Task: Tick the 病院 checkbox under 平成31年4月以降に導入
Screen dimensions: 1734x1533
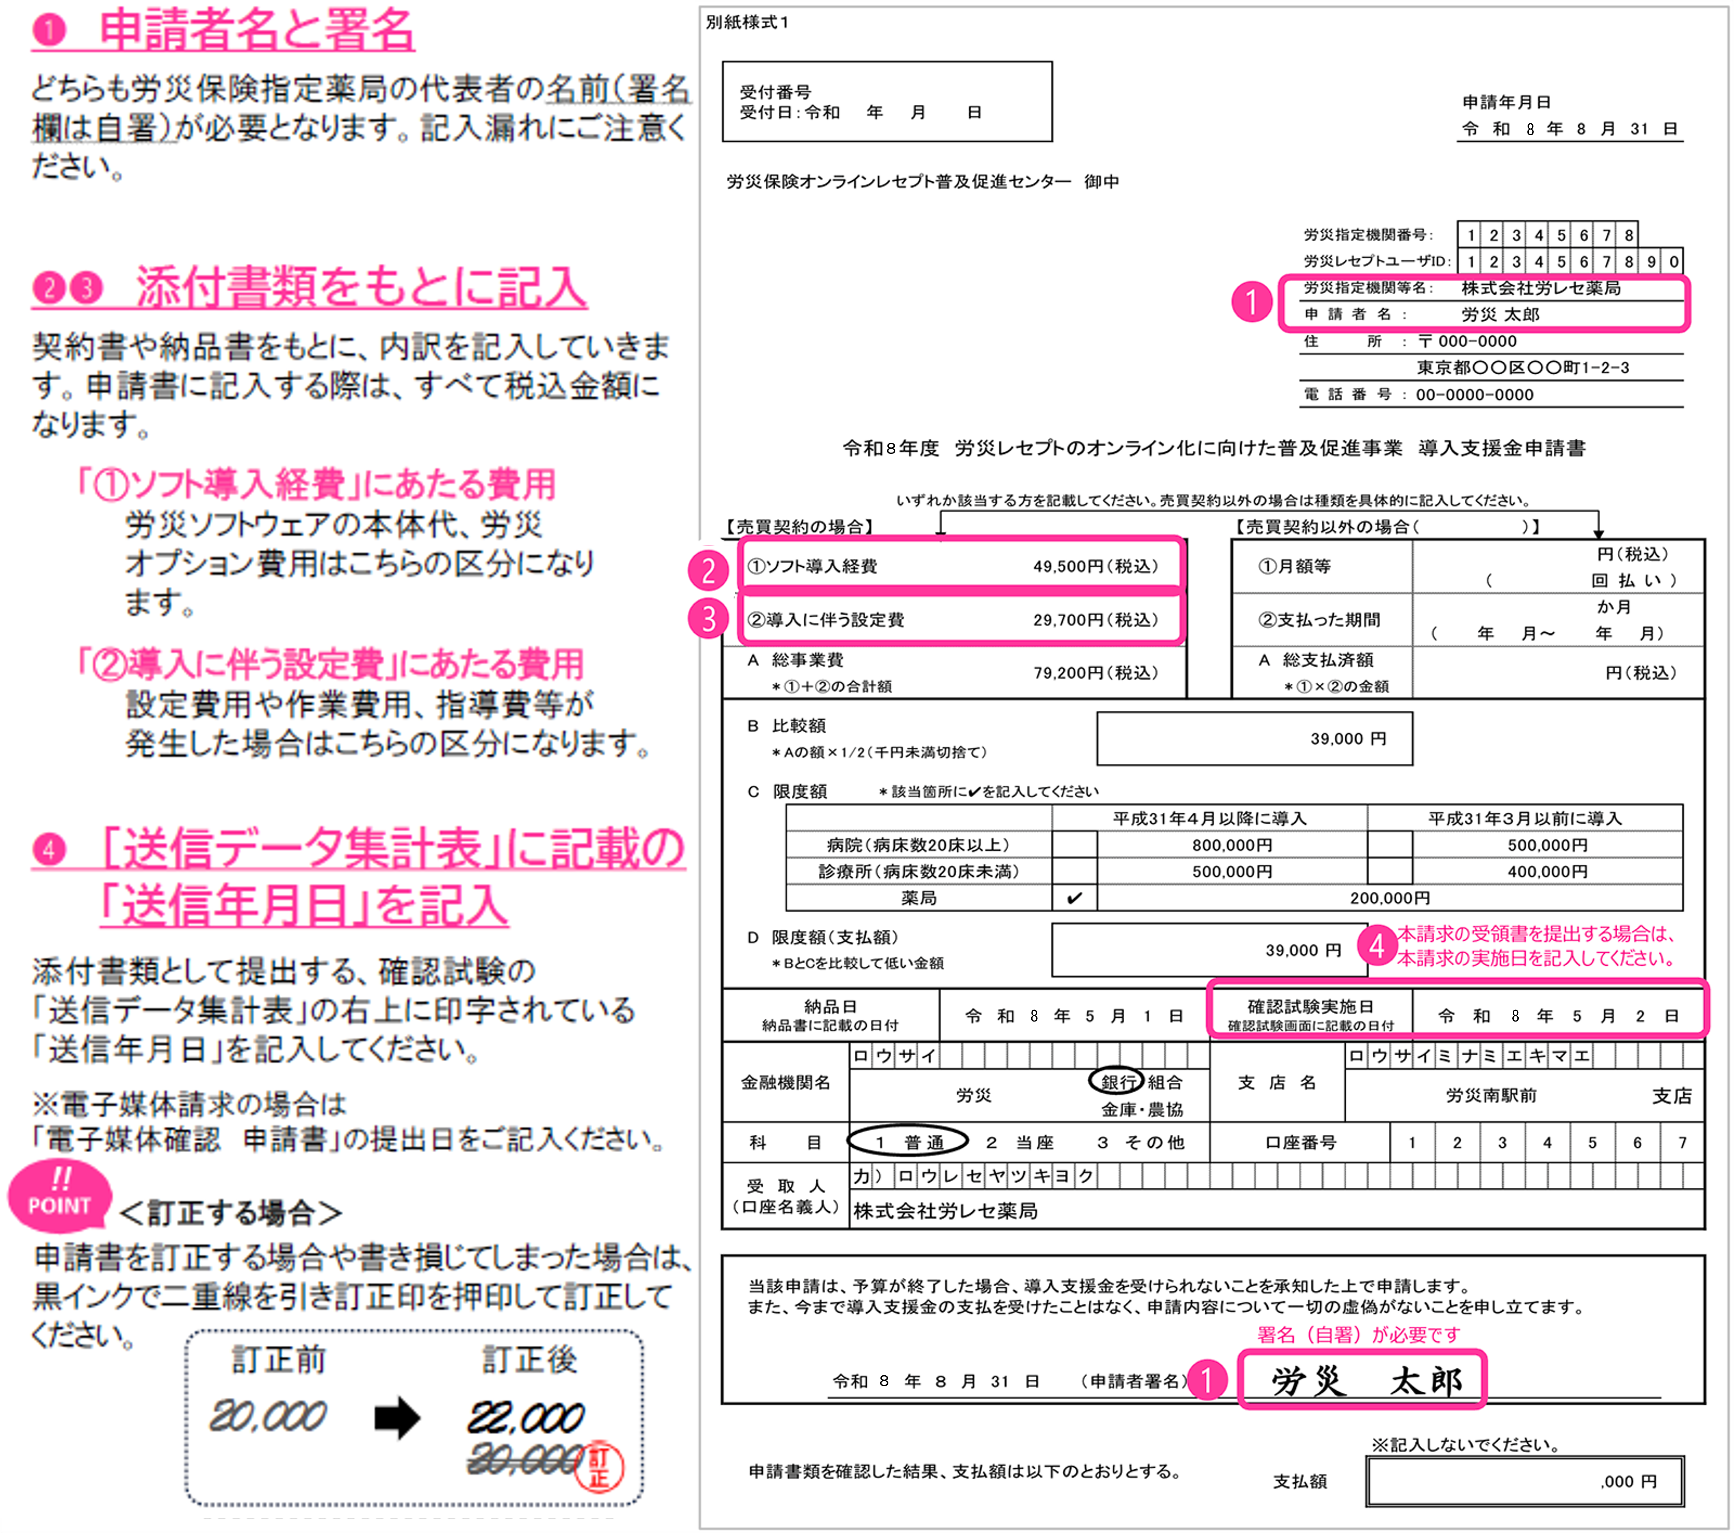Action: coord(1074,845)
